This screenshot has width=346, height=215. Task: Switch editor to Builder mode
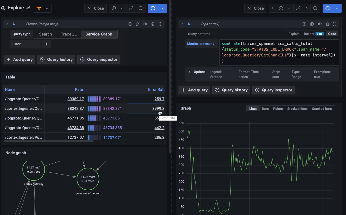[x=313, y=34]
